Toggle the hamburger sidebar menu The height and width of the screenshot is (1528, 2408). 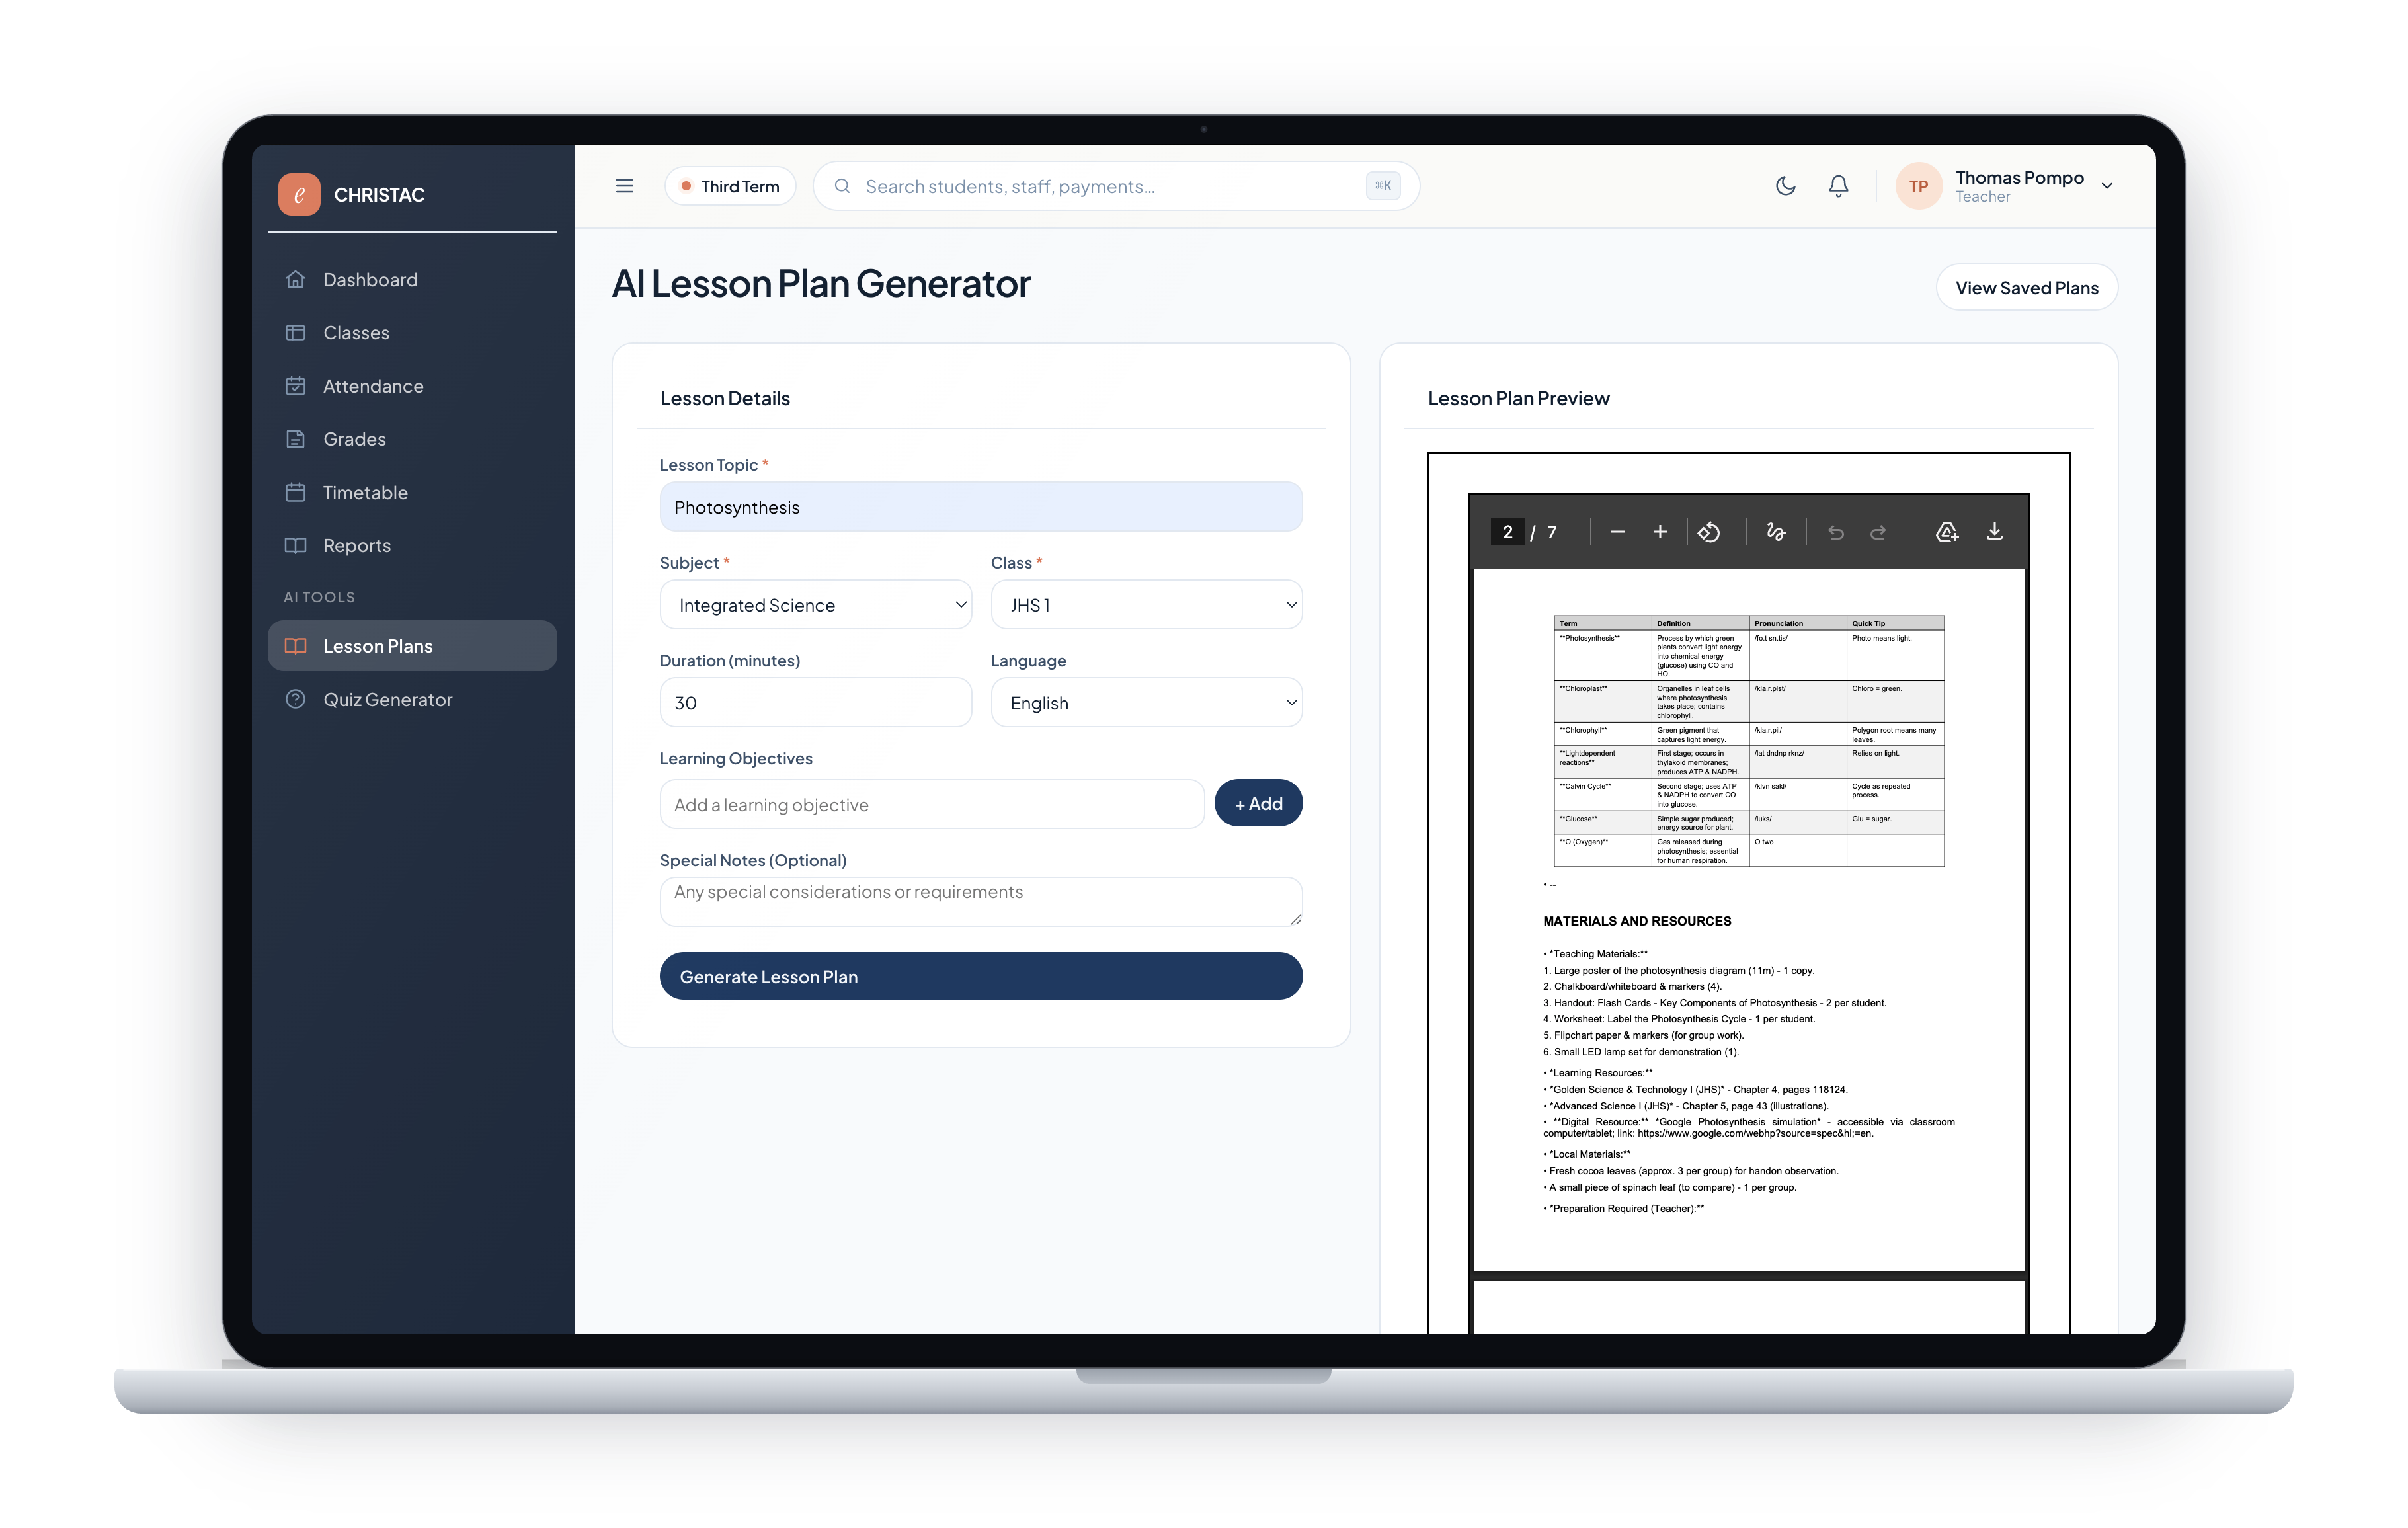coord(625,186)
